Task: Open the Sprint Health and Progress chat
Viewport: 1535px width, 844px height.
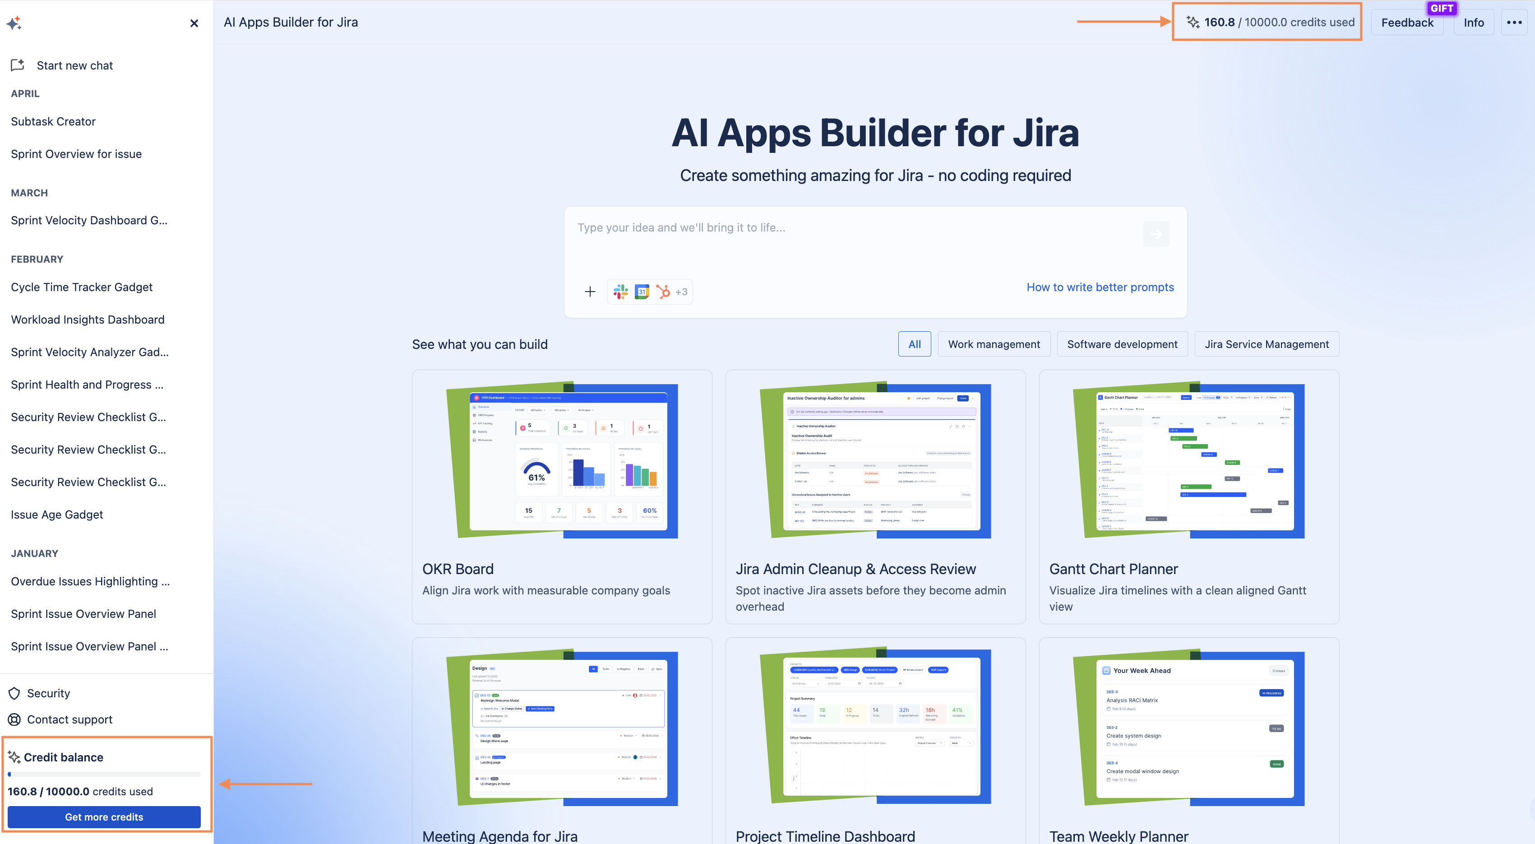Action: pyautogui.click(x=87, y=385)
